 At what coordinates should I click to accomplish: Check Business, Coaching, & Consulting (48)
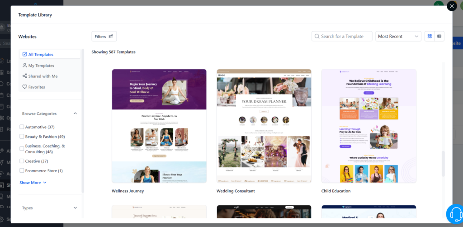coord(22,149)
